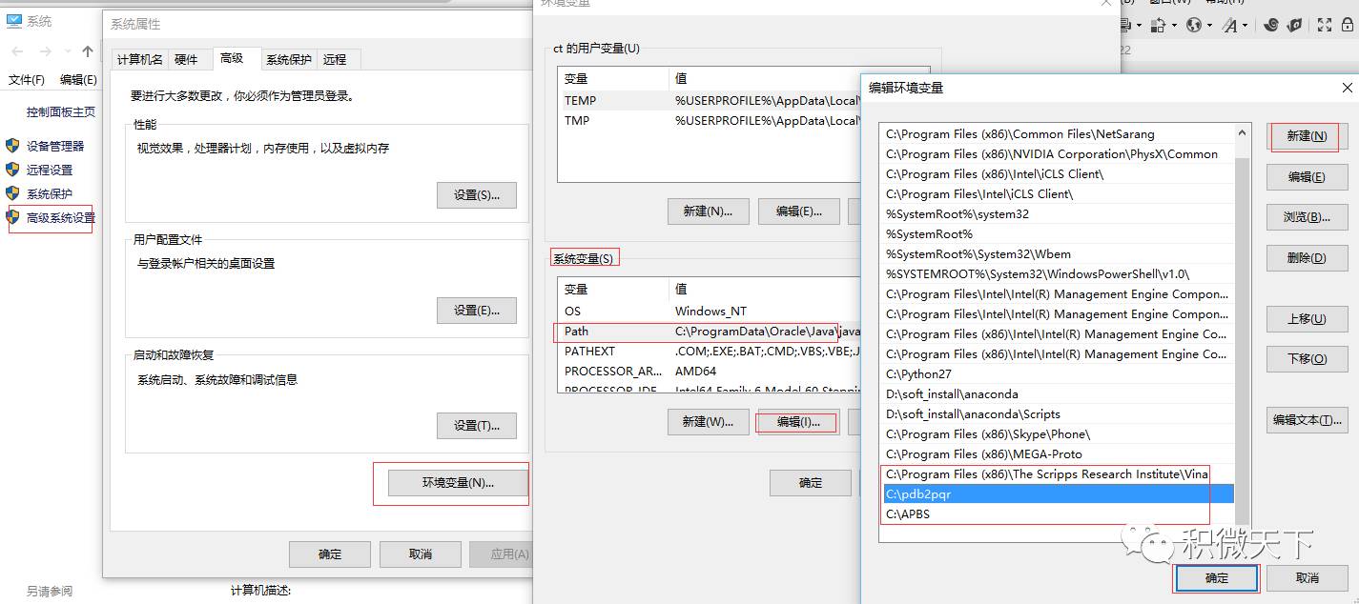Viewport: 1359px width, 604px height.
Task: Go forward in the System window
Action: (46, 51)
